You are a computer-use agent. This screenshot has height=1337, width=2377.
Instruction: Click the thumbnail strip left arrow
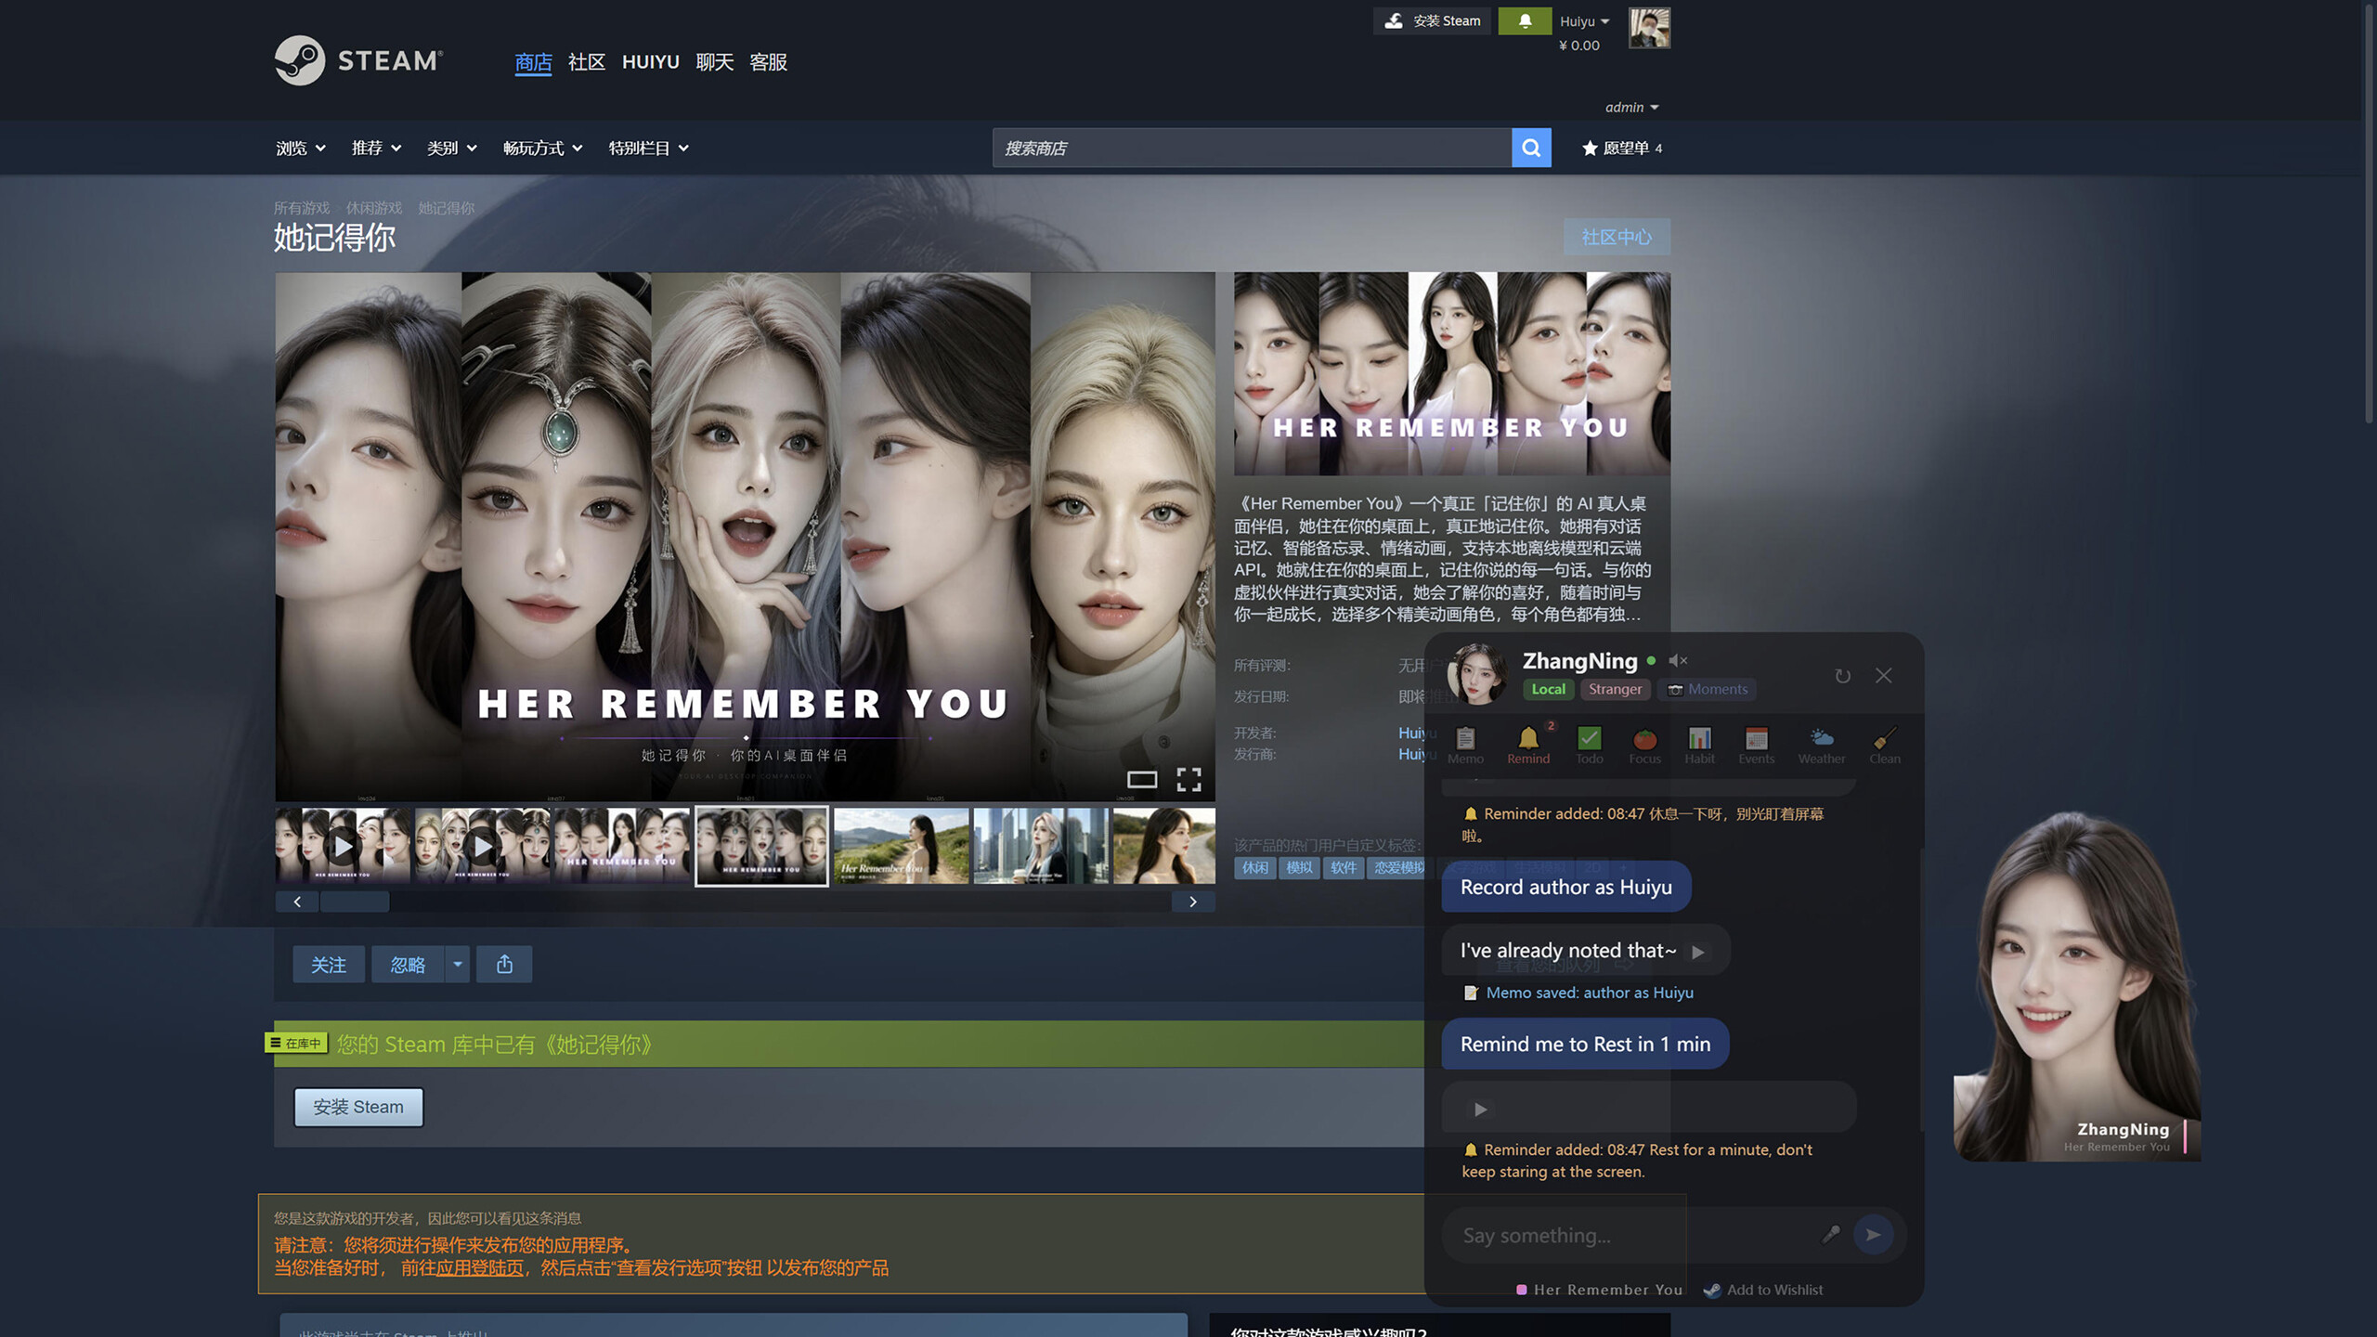coord(297,902)
